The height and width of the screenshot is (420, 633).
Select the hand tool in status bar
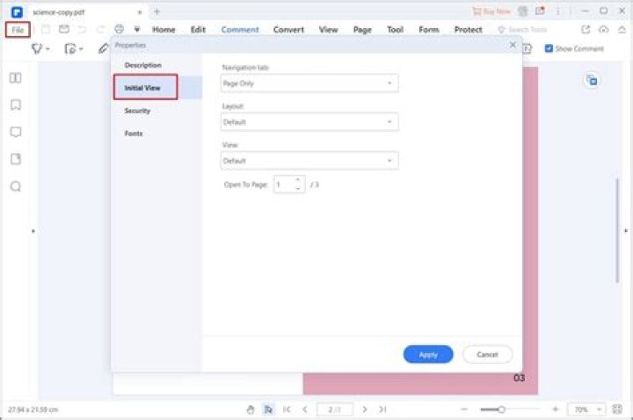tap(251, 409)
